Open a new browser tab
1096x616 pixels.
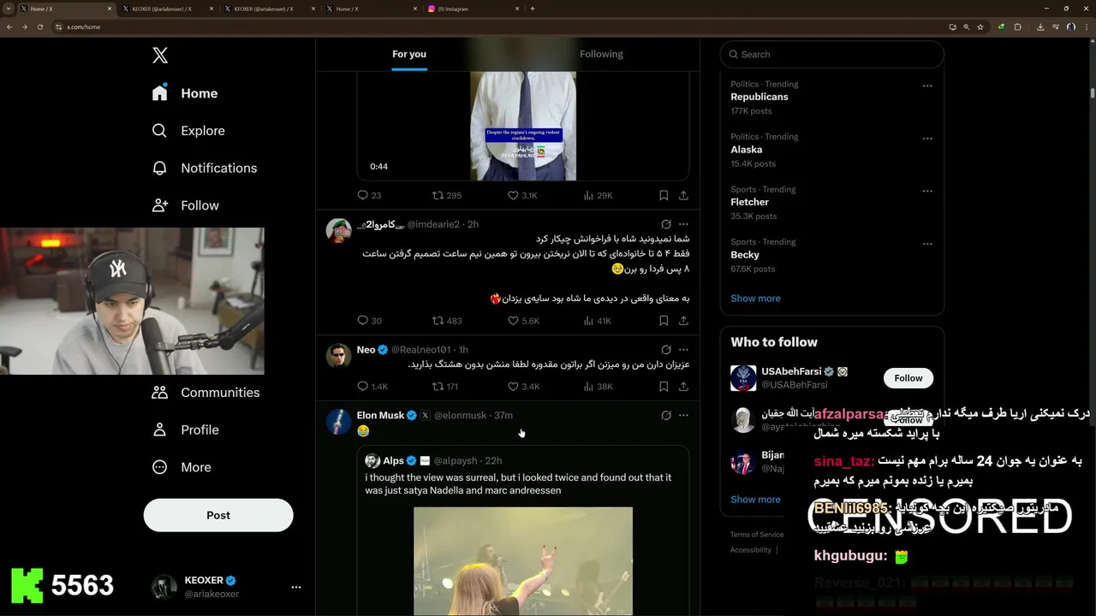click(x=533, y=9)
